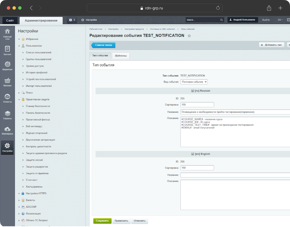Viewport: 290px width, 227px height.
Task: Open the Контент section icon
Action: (7, 50)
